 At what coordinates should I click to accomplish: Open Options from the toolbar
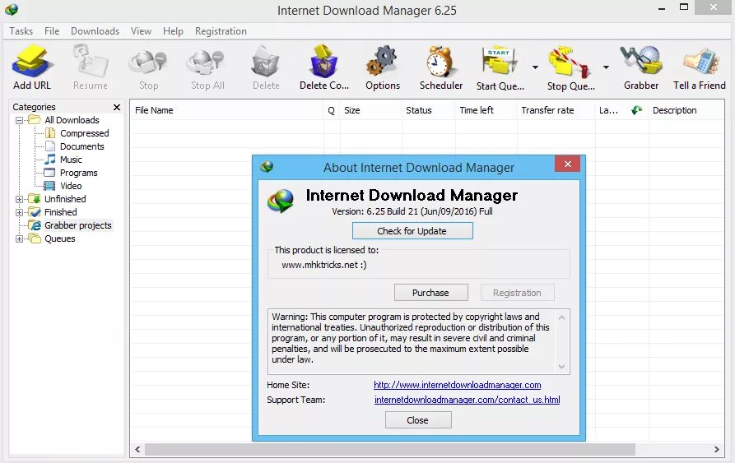coord(383,67)
